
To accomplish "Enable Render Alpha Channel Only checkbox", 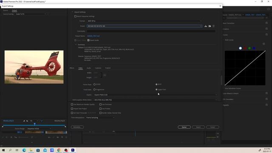I will click(100, 113).
